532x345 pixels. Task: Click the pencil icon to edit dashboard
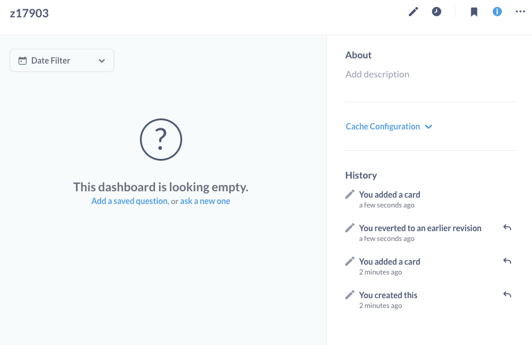[413, 12]
